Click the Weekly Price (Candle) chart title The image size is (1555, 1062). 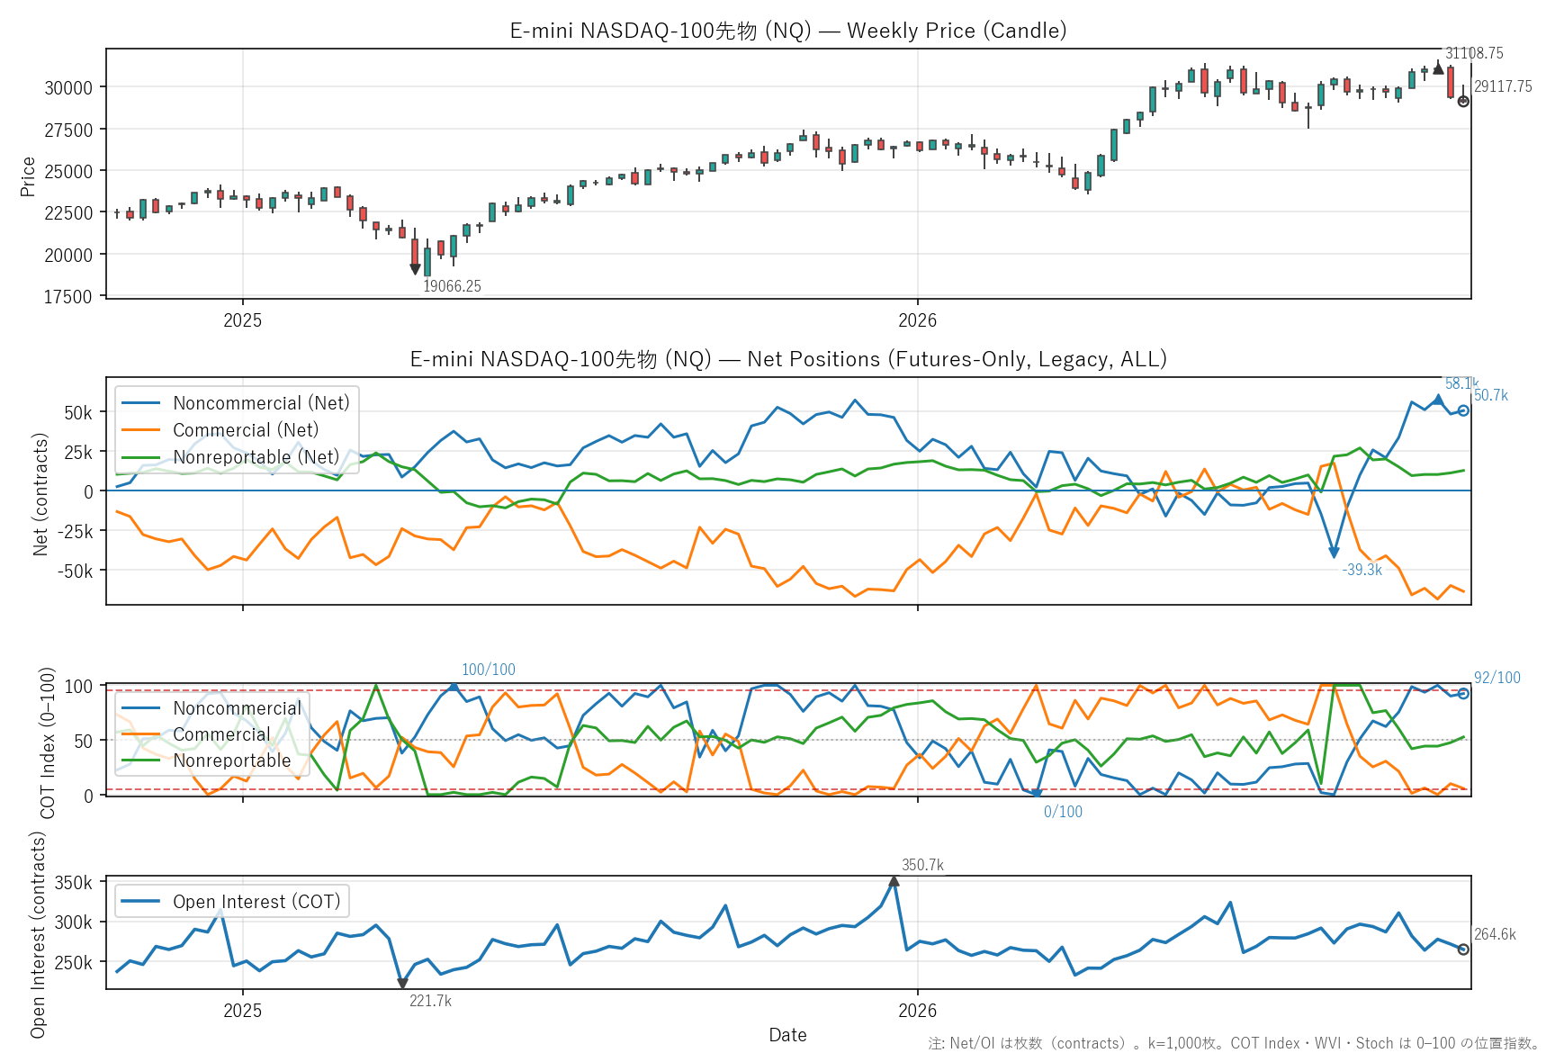(x=787, y=31)
